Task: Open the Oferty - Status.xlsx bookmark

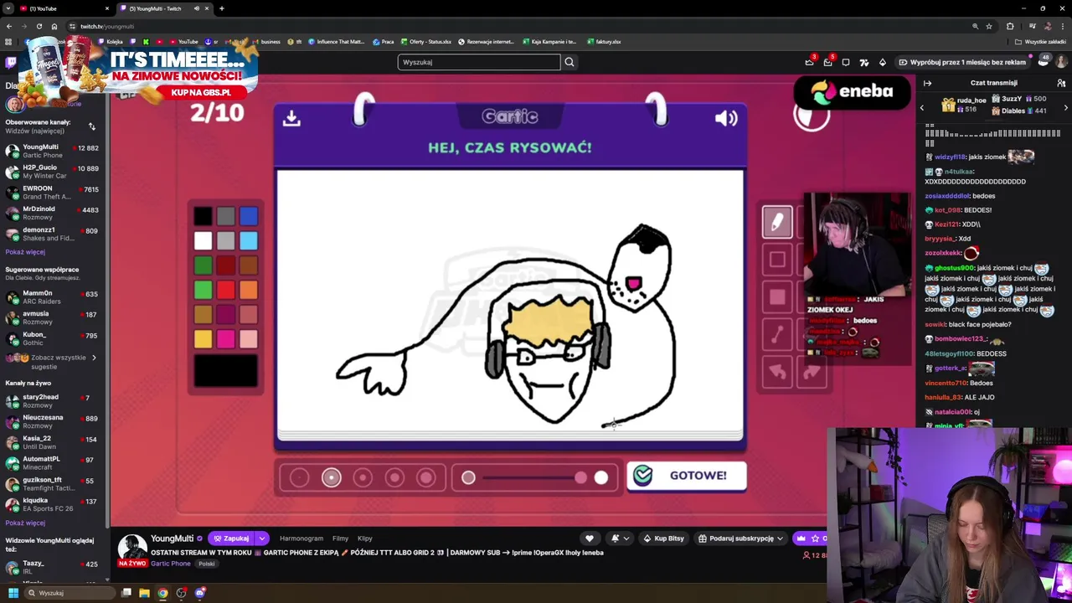Action: (x=426, y=42)
